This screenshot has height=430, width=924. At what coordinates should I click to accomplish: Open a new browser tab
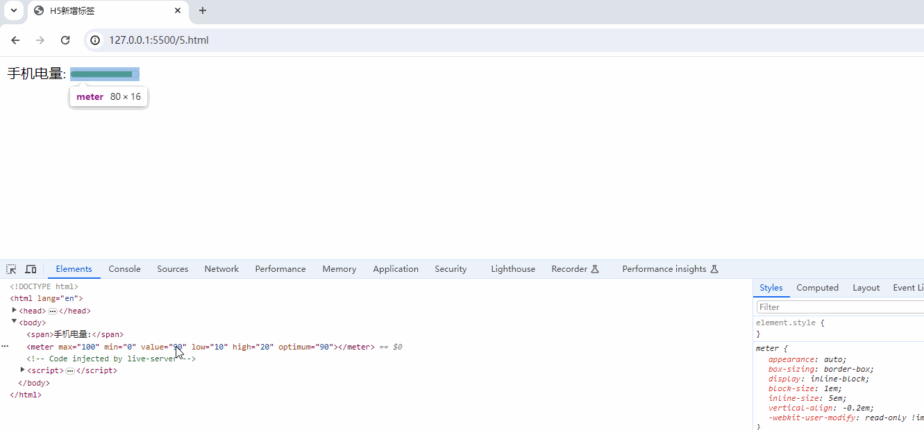click(x=203, y=10)
